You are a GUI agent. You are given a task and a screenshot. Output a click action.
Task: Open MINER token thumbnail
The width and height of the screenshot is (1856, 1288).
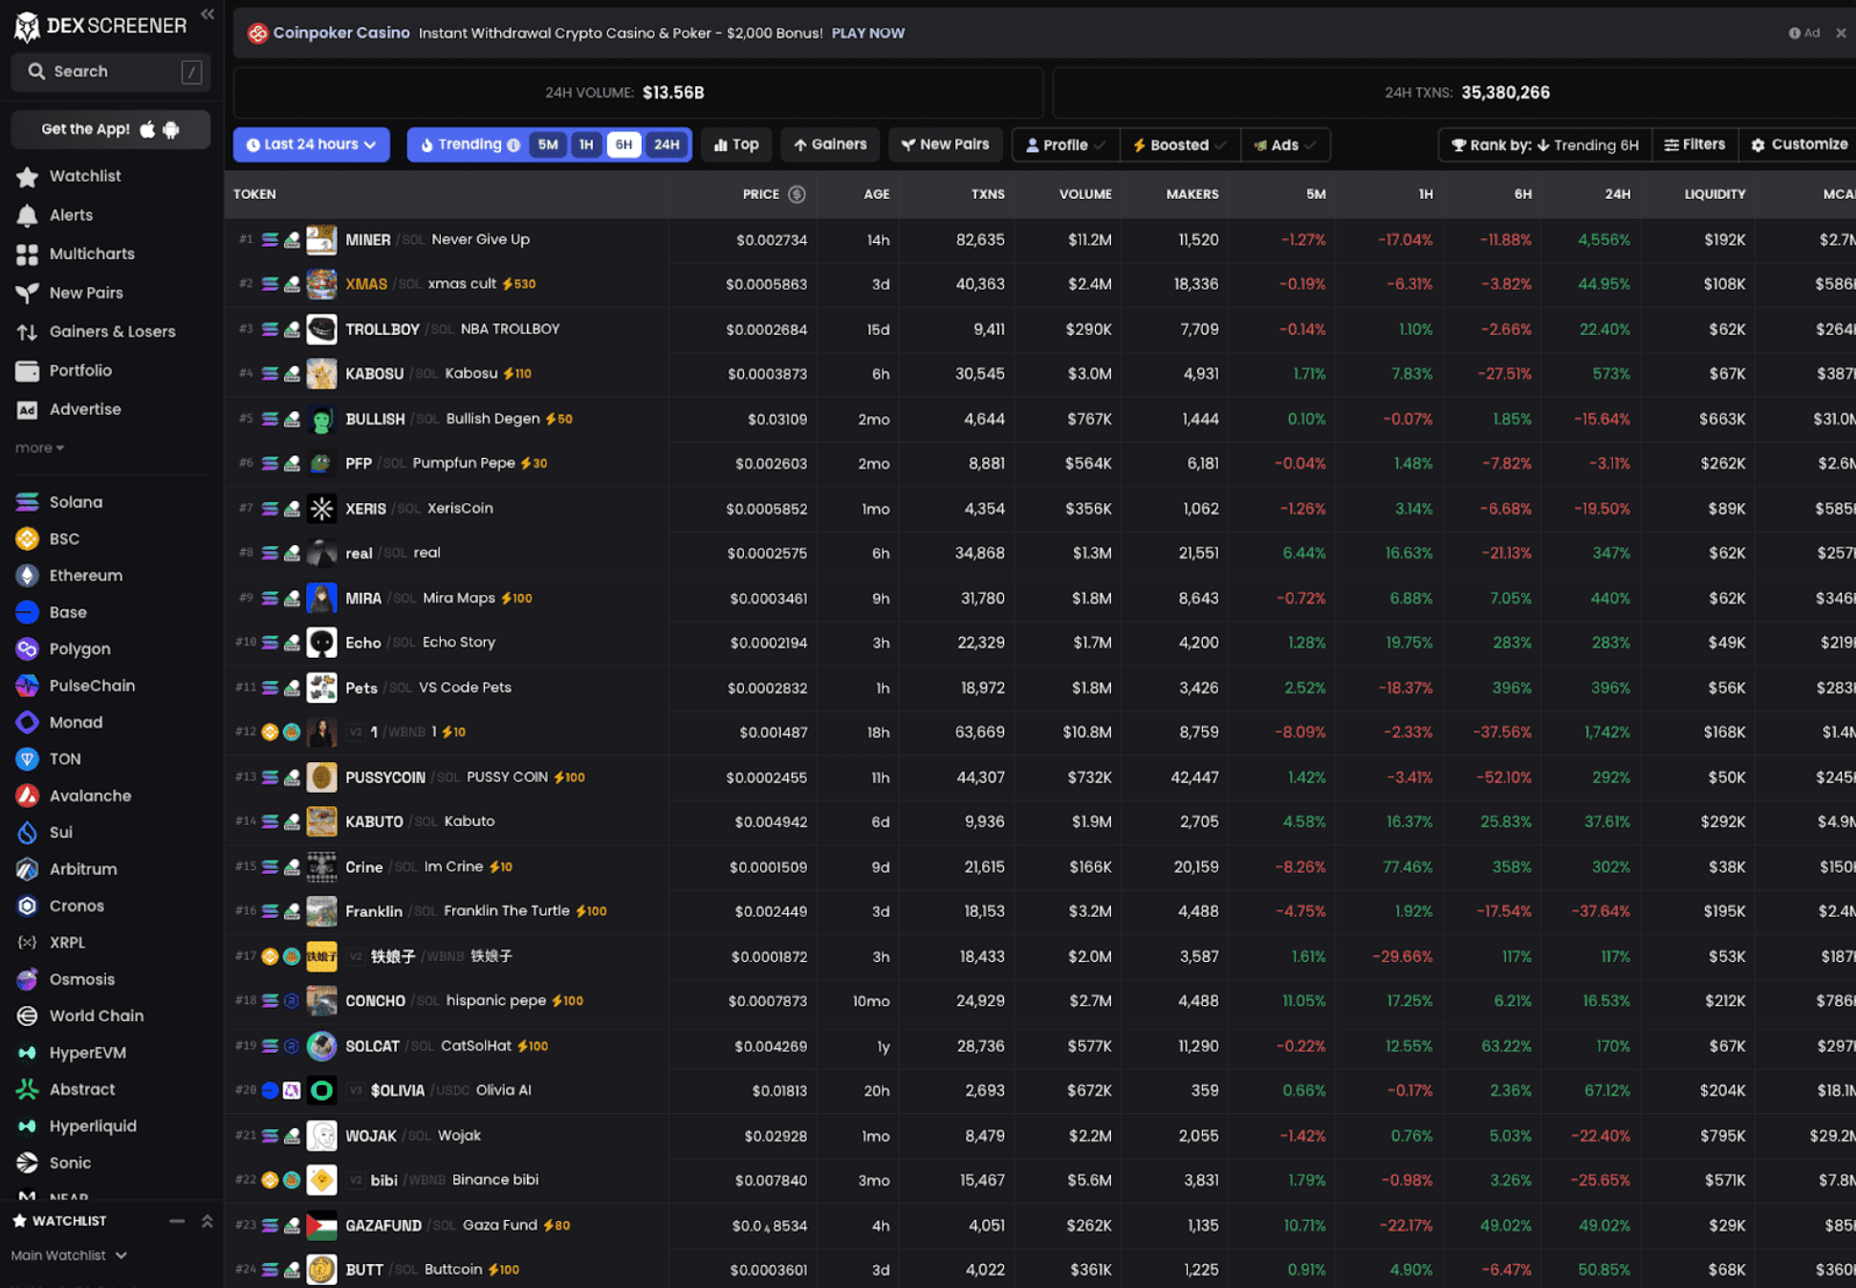[321, 240]
